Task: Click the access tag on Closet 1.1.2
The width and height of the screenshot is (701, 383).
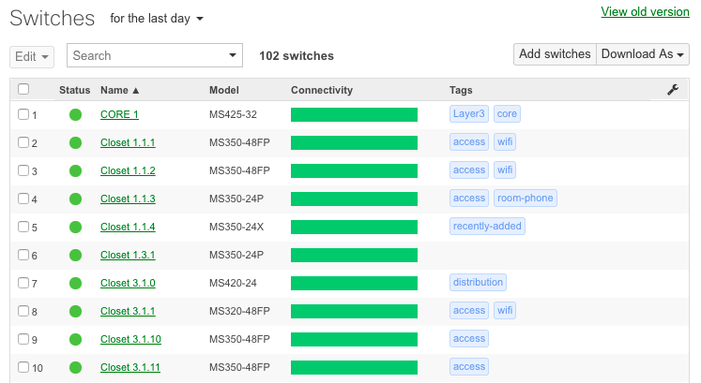Action: click(469, 169)
